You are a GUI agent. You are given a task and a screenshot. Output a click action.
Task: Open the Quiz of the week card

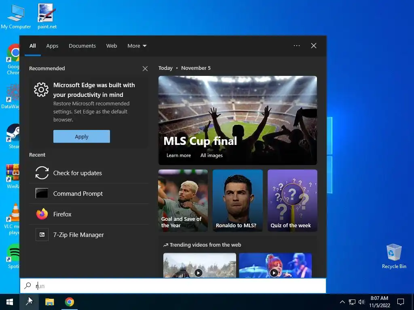[292, 201]
